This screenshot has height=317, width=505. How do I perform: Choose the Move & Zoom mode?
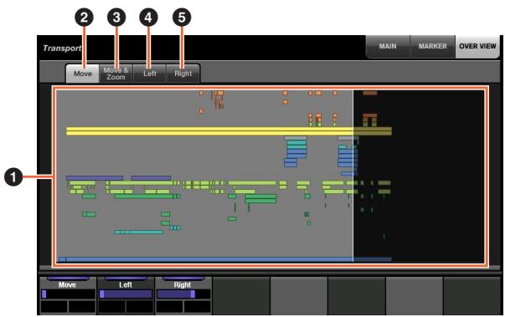point(116,74)
